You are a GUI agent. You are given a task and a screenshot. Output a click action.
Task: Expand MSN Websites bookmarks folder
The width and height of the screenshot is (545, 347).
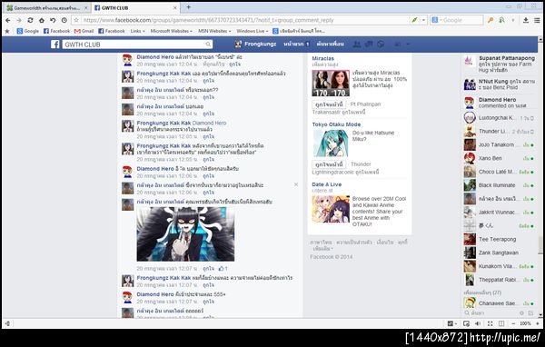tap(214, 31)
